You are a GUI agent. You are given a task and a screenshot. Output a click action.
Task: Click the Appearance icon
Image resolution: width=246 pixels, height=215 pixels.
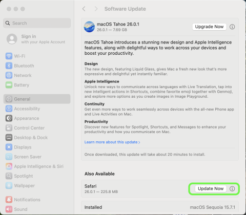tap(9, 118)
